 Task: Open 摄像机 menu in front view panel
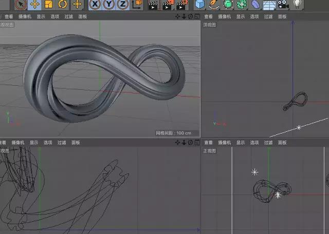[x=225, y=143]
